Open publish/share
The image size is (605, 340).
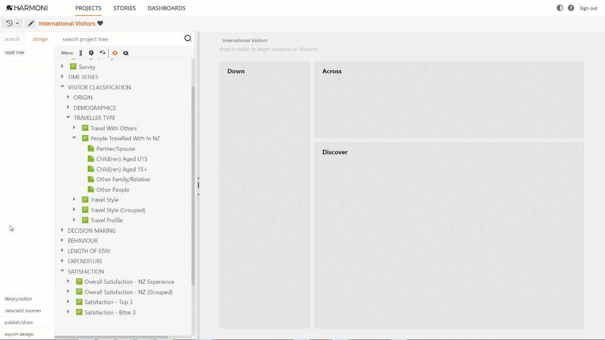pyautogui.click(x=19, y=323)
